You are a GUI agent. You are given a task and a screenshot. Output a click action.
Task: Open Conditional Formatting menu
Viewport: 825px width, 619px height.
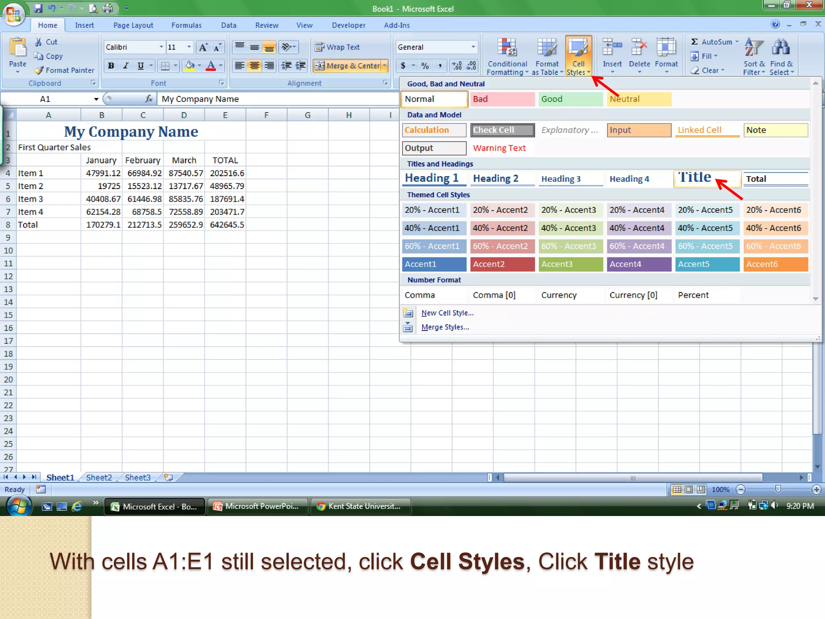pyautogui.click(x=507, y=56)
